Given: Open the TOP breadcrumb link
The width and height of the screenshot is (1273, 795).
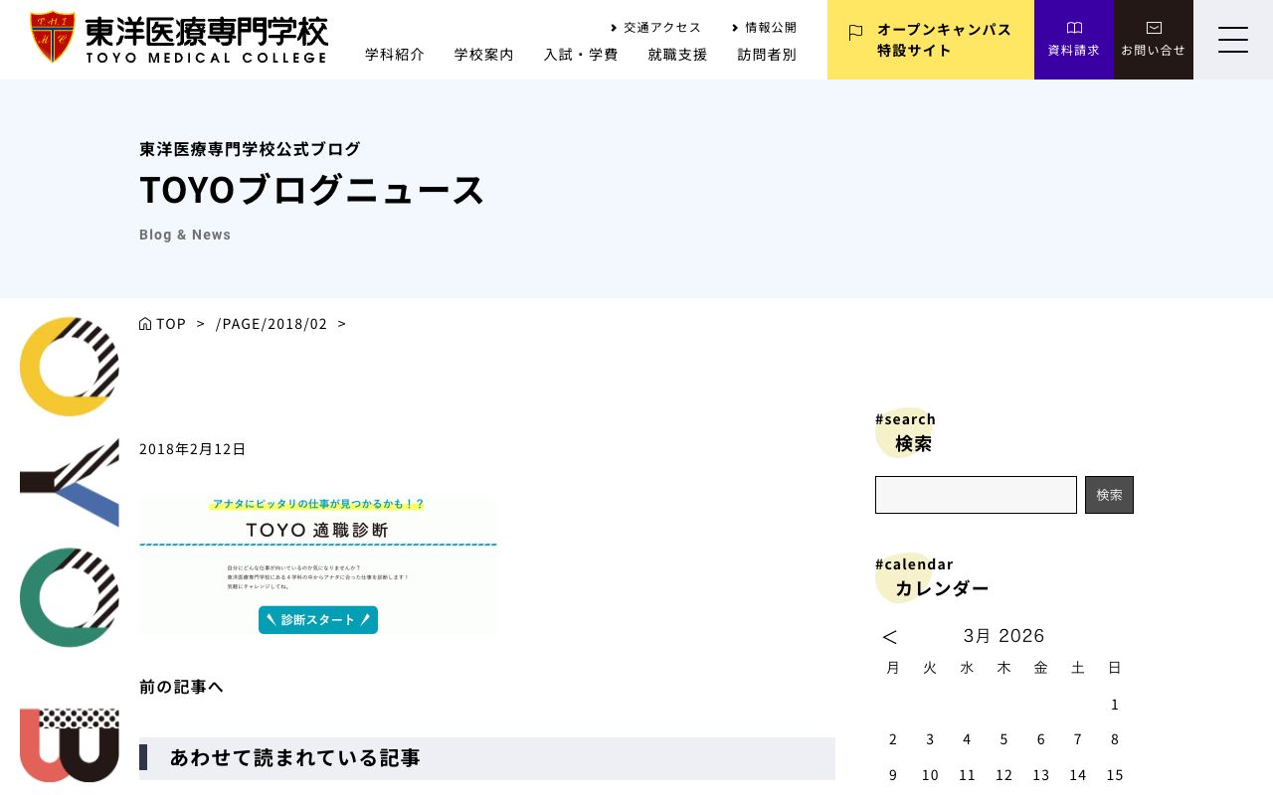Looking at the screenshot, I should [x=171, y=323].
